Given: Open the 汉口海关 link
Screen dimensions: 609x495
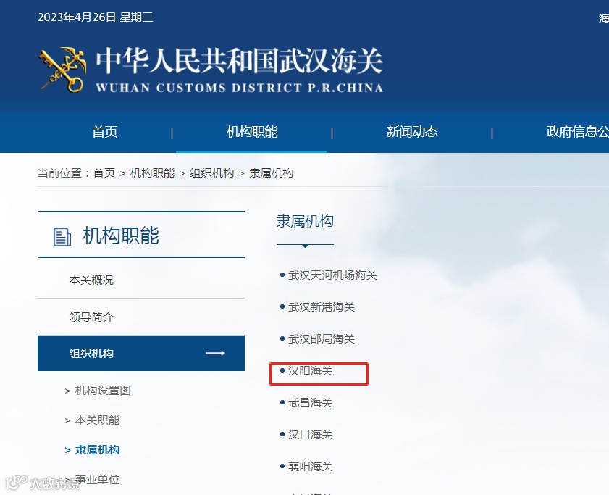Looking at the screenshot, I should tap(310, 434).
